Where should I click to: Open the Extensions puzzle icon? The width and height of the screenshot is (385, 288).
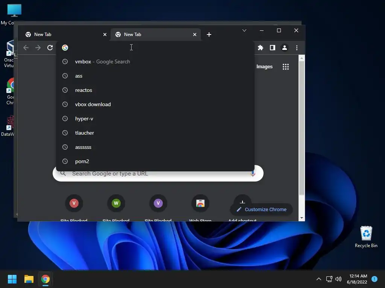(x=261, y=48)
